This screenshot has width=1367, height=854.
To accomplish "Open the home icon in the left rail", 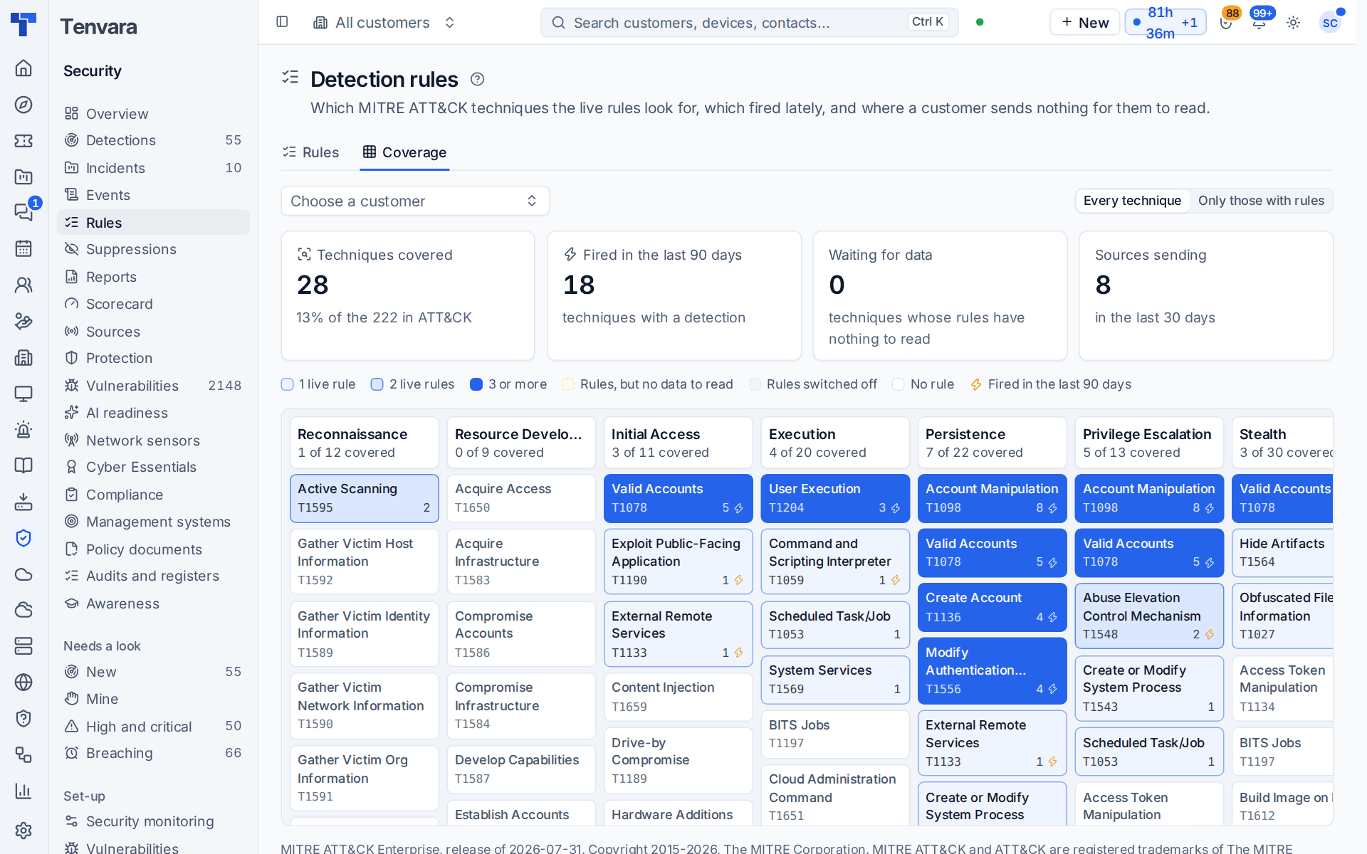I will [x=23, y=68].
